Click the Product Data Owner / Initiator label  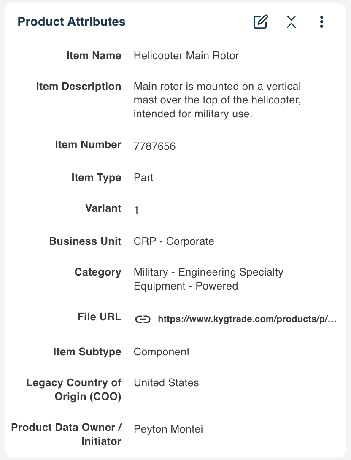click(x=66, y=434)
